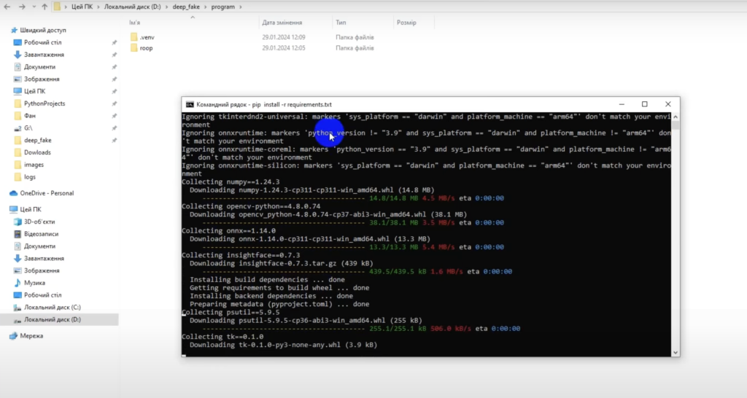Open pinned 'Завантаження' with pin icon
Image resolution: width=747 pixels, height=398 pixels.
[44, 55]
